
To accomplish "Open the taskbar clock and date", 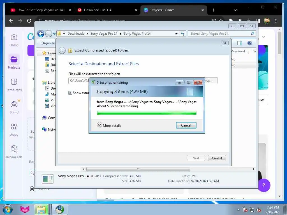I will (273, 210).
